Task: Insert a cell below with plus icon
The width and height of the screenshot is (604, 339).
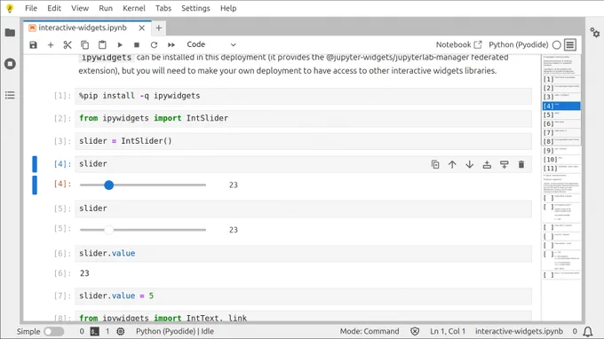Action: (x=51, y=45)
